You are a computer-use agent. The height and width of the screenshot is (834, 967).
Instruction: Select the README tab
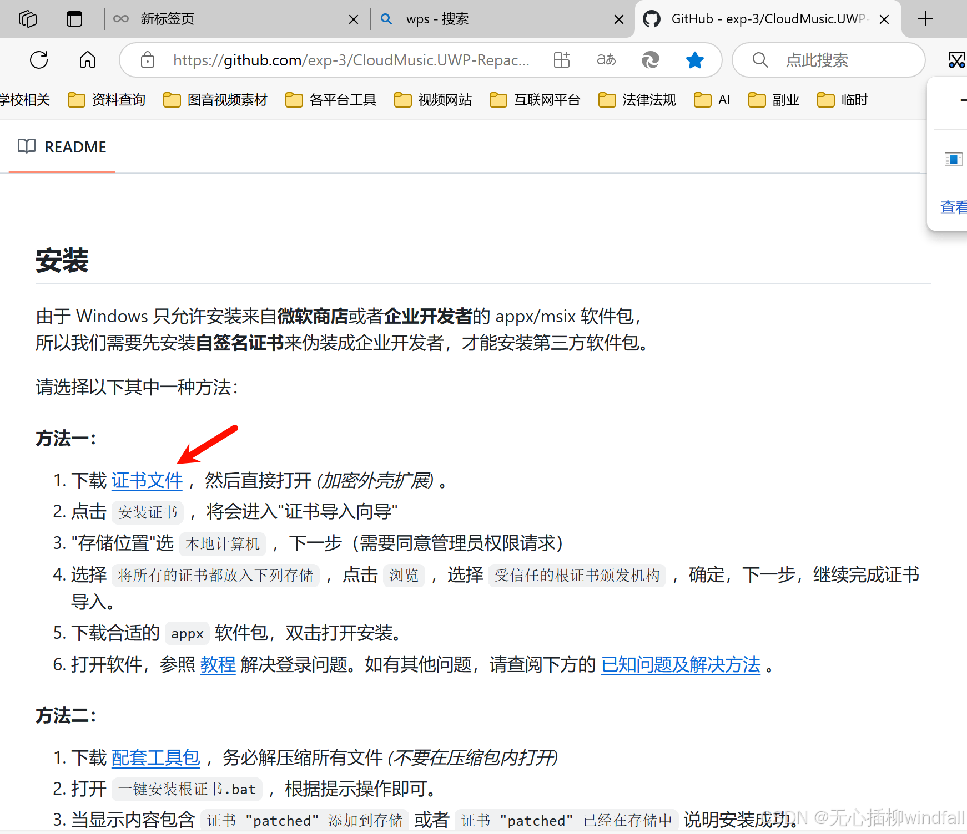(x=62, y=147)
